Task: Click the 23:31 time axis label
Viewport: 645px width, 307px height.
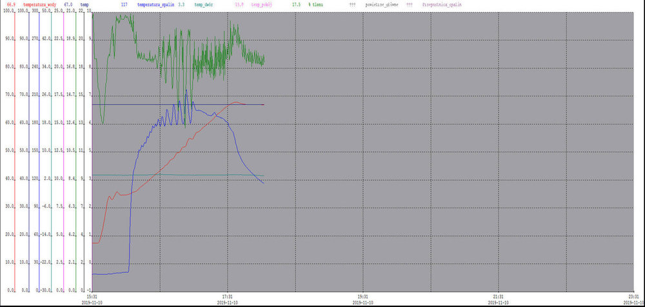Action: click(x=633, y=297)
